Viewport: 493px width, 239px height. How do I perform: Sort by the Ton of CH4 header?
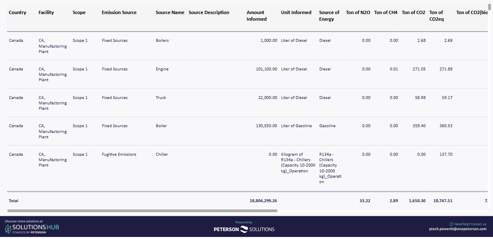coord(386,12)
